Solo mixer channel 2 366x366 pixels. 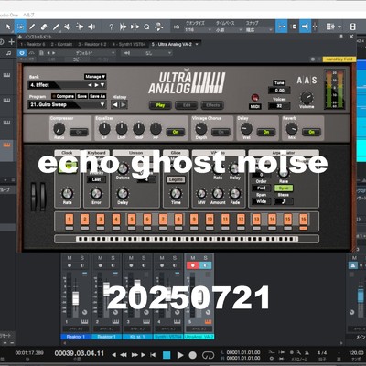(113, 258)
